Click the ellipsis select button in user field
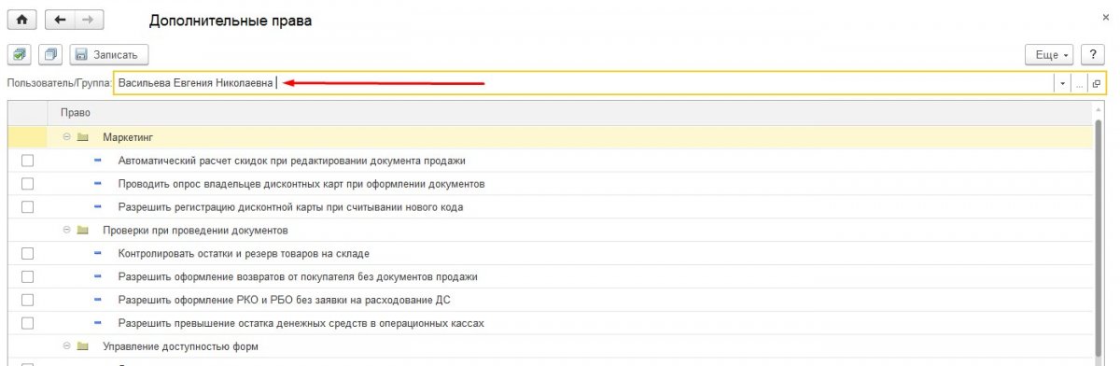1120x366 pixels. click(x=1080, y=84)
